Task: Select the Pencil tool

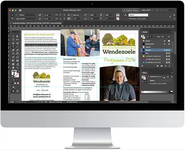Action: [17, 50]
